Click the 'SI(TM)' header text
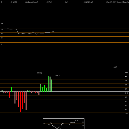 pos(49,2)
